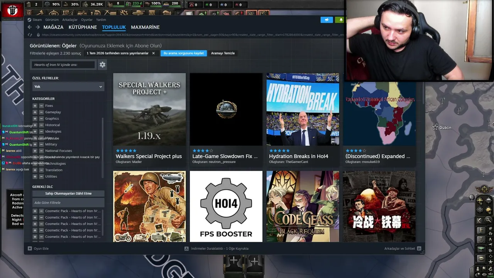Include the National Focuses category

click(35, 151)
